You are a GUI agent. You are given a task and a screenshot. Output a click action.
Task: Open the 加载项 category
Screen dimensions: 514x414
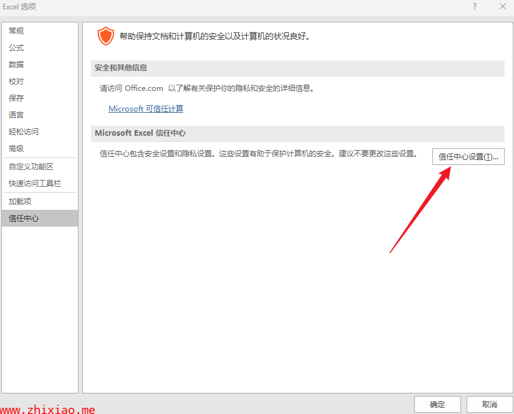tap(40, 202)
